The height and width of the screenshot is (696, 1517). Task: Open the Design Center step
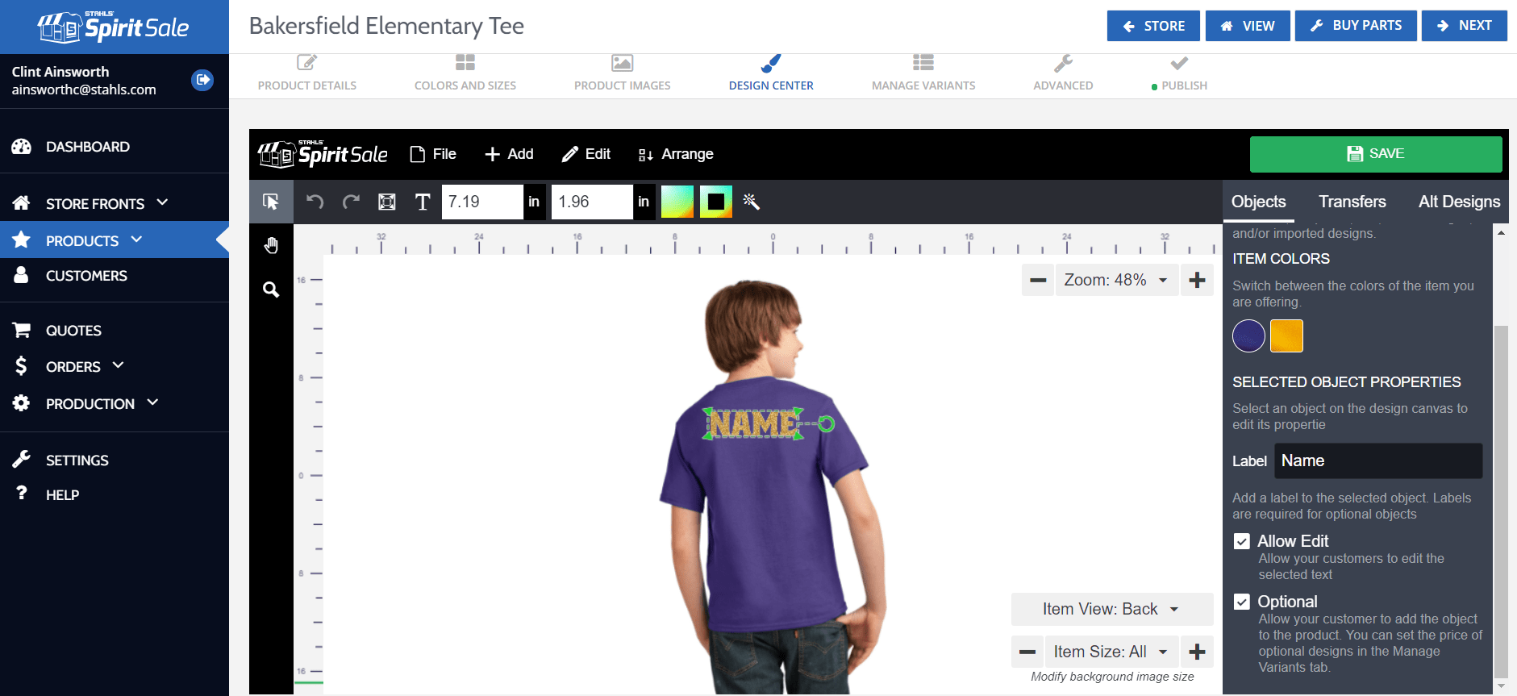771,73
